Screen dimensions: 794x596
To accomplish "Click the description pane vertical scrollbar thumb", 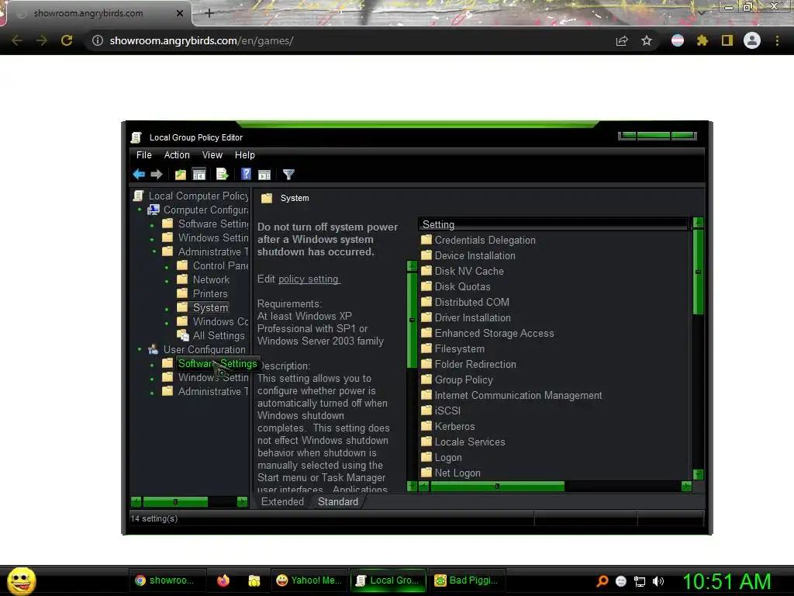I will pos(412,320).
